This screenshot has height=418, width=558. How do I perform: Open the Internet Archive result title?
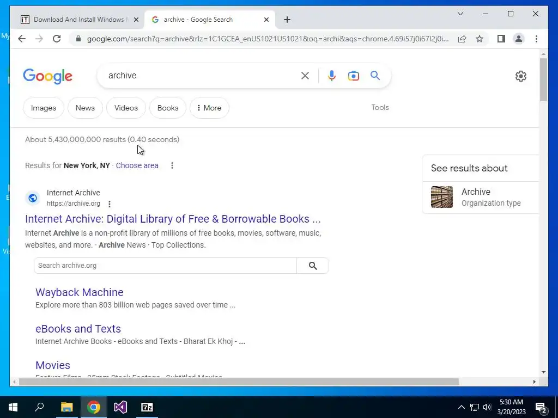point(173,219)
